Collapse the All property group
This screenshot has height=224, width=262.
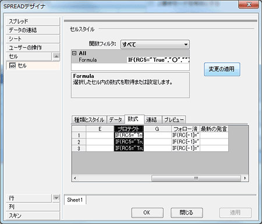tap(75, 53)
